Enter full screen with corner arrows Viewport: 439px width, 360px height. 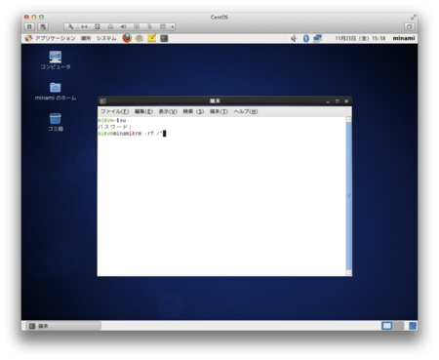point(413,17)
